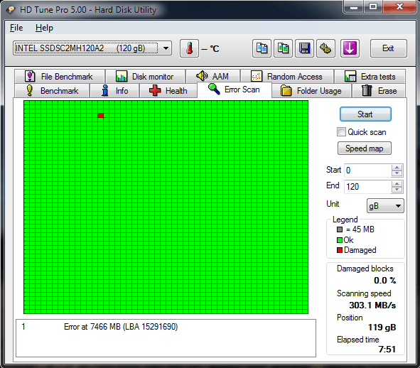Click the End value input field

[x=367, y=187]
